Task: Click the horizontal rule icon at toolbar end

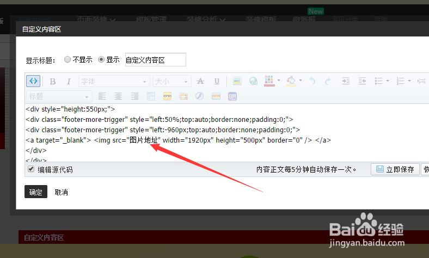Action: (421, 81)
